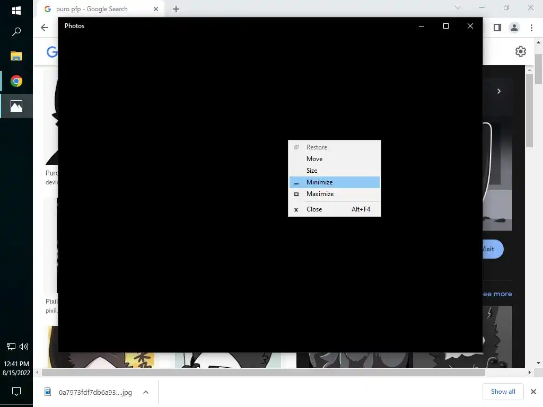
Task: Restore down the Chrome window
Action: 506,7
